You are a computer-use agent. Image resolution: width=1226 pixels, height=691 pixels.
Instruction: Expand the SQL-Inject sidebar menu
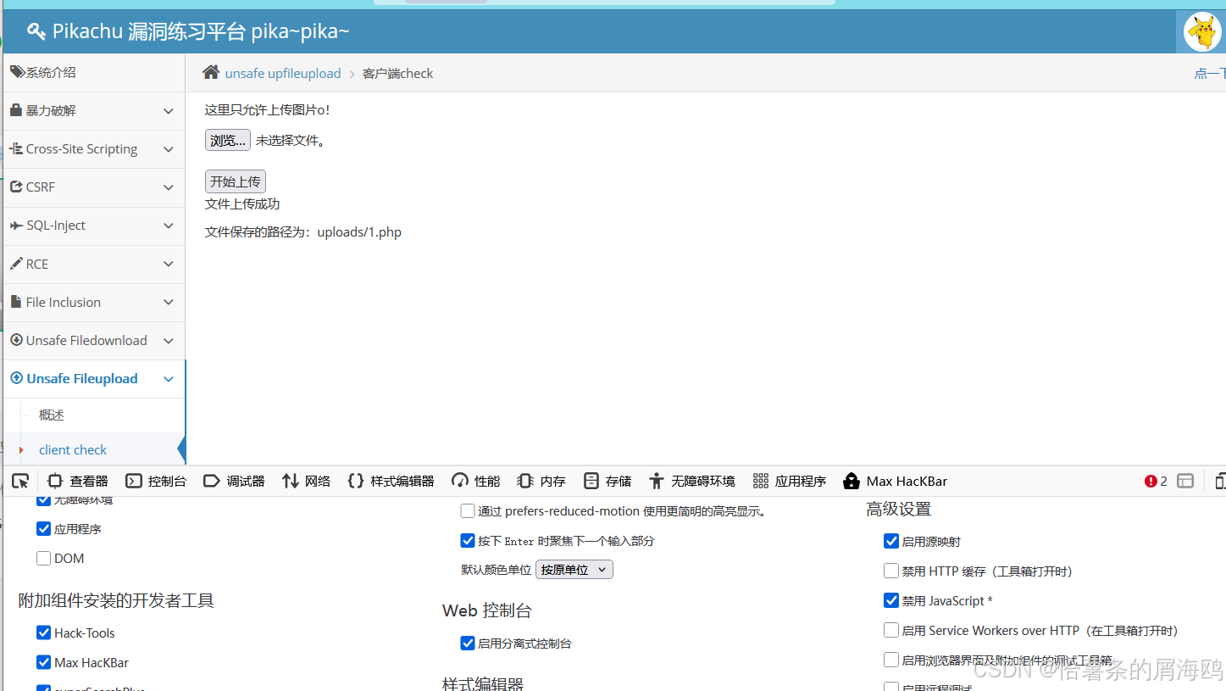(168, 226)
